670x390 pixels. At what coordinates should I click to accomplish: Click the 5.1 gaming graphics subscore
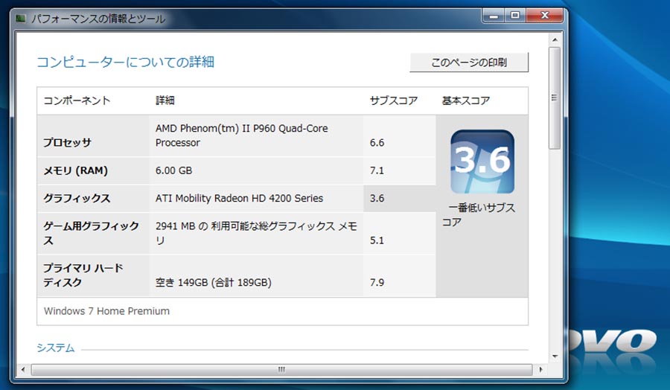point(377,240)
